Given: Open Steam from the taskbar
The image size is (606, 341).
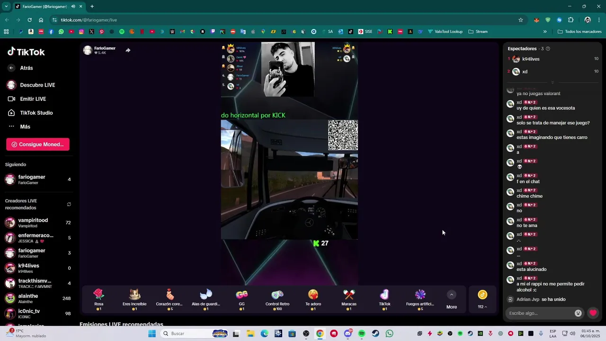Looking at the screenshot, I should click(375, 333).
